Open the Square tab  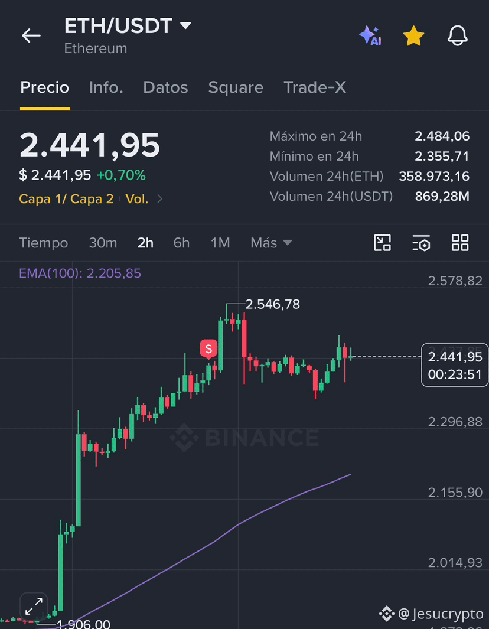click(236, 87)
